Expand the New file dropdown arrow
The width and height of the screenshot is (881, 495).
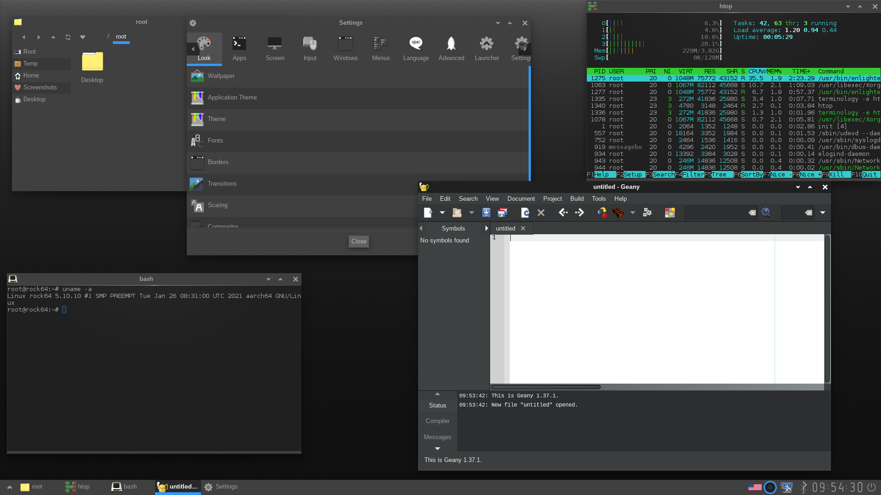coord(442,213)
